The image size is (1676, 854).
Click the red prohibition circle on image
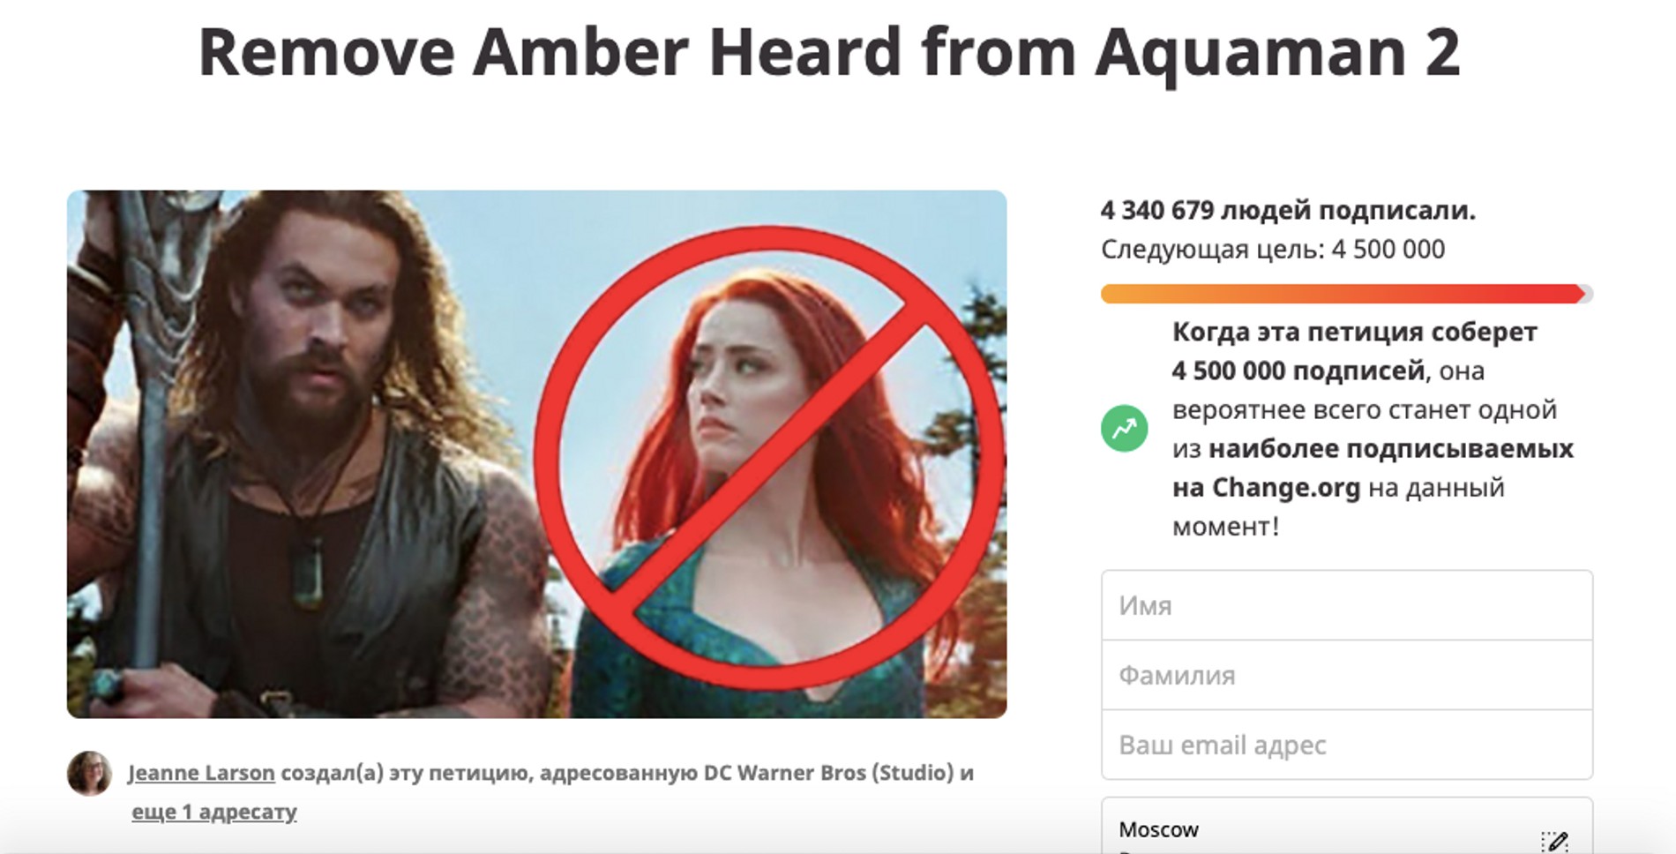point(768,459)
